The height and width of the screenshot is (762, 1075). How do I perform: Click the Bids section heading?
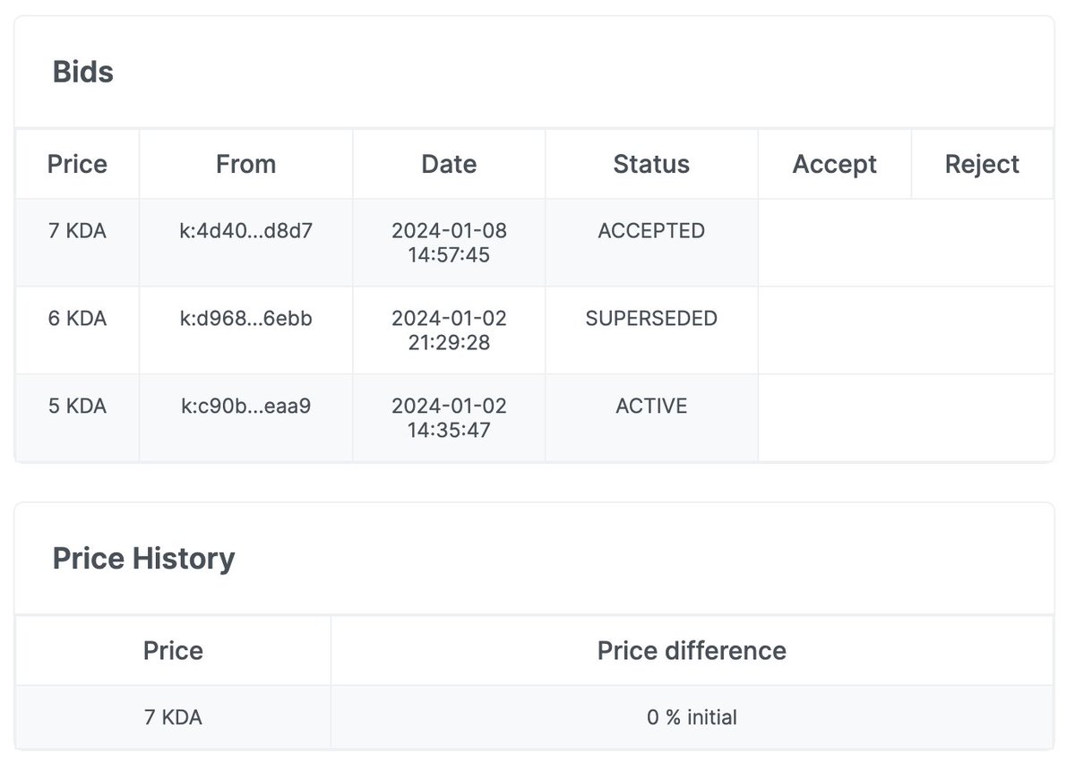[83, 72]
